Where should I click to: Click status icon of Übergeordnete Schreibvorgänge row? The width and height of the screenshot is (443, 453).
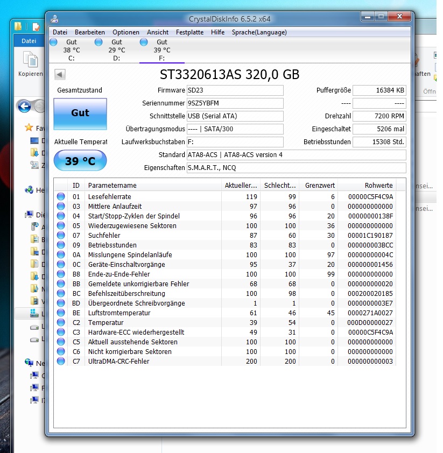61,303
